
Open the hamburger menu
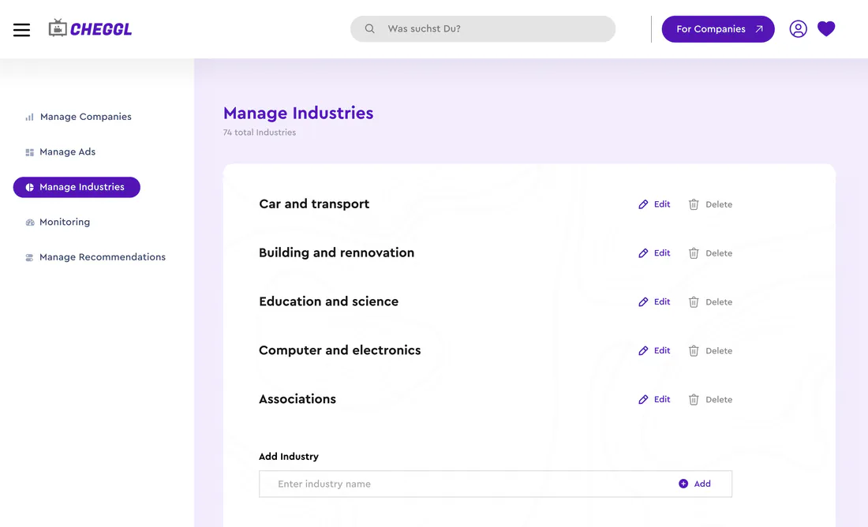(21, 29)
